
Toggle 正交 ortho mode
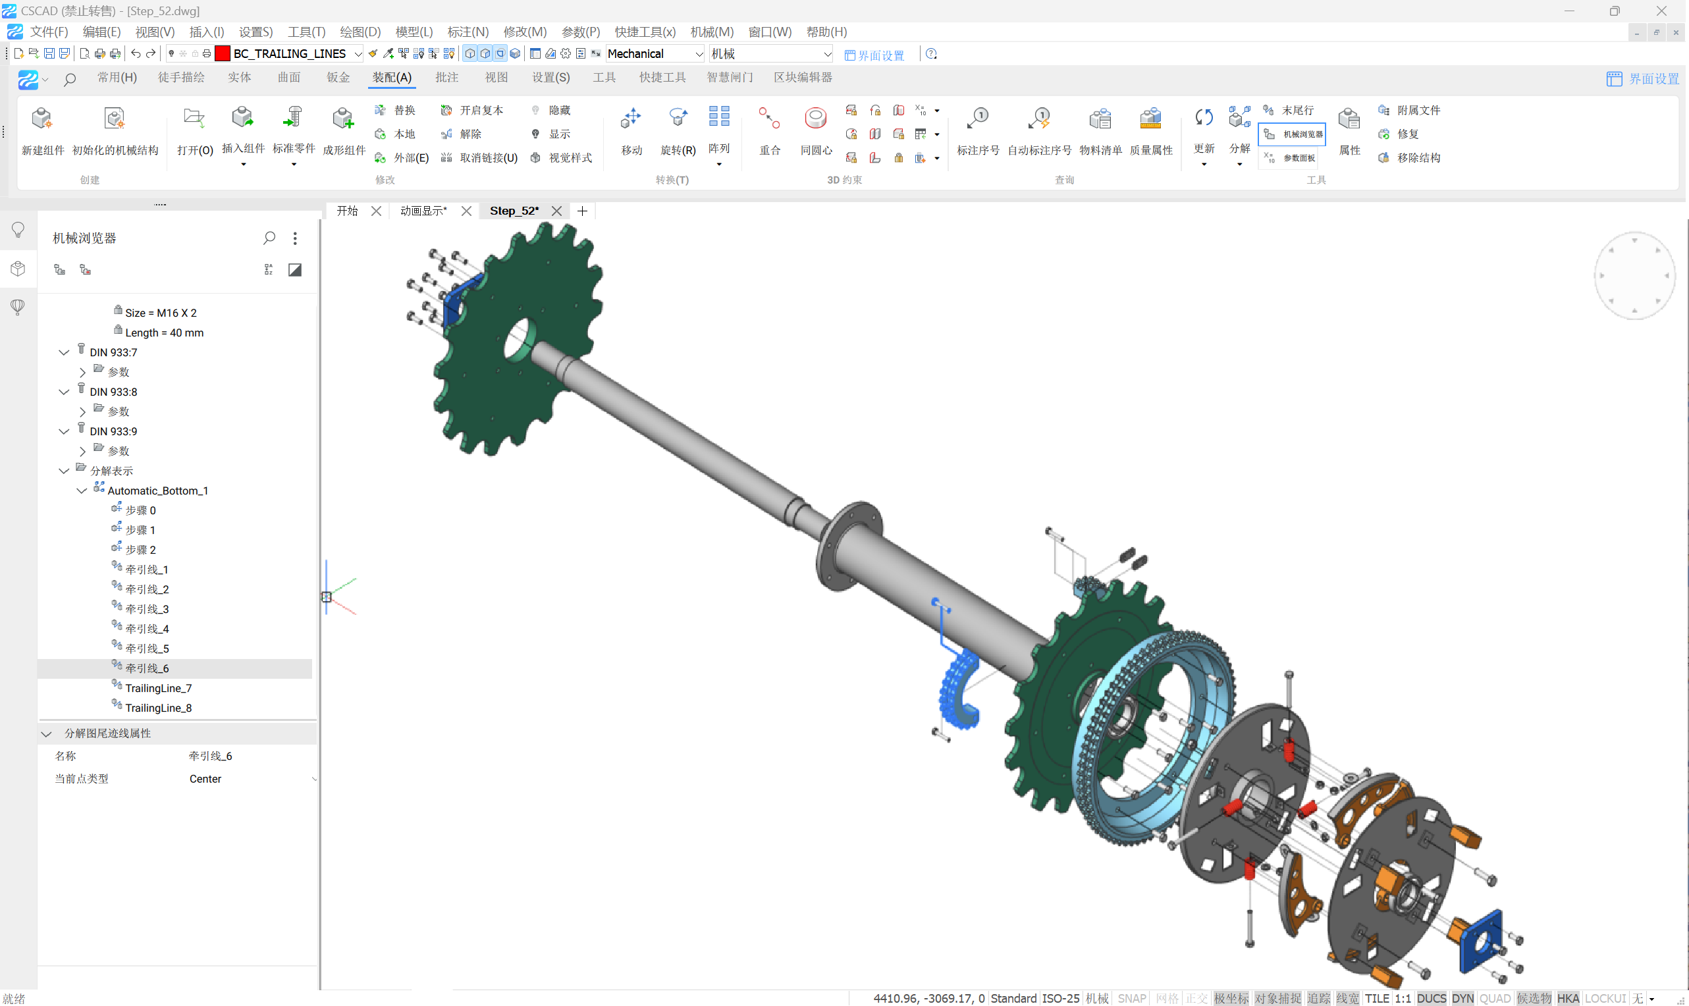(x=1196, y=999)
